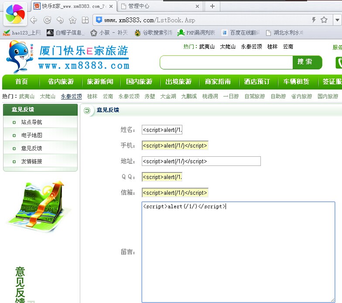Click the shield icon in address bar
Screen dimensions: 342x303
pos(99,20)
